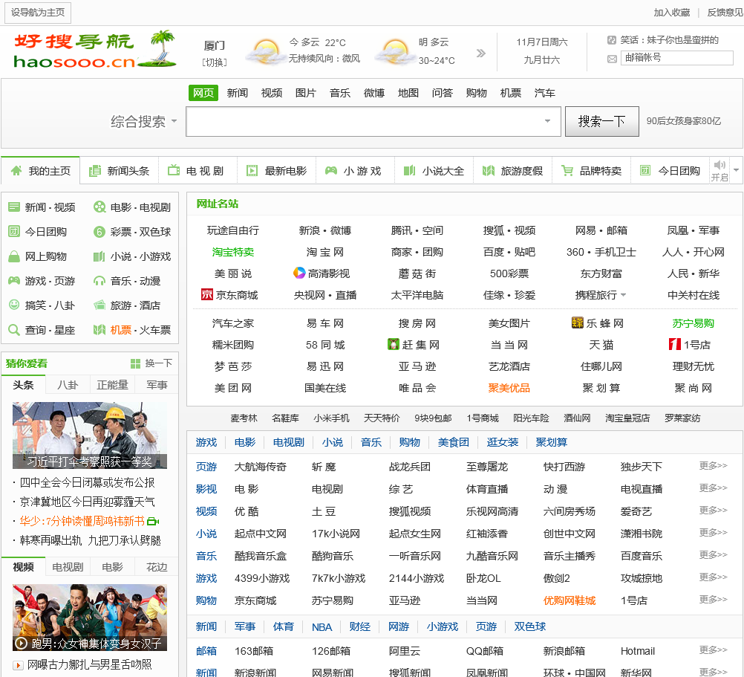Viewport: 744px width, 677px height.
Task: Click the haosooo.cn site logo
Action: [x=95, y=50]
